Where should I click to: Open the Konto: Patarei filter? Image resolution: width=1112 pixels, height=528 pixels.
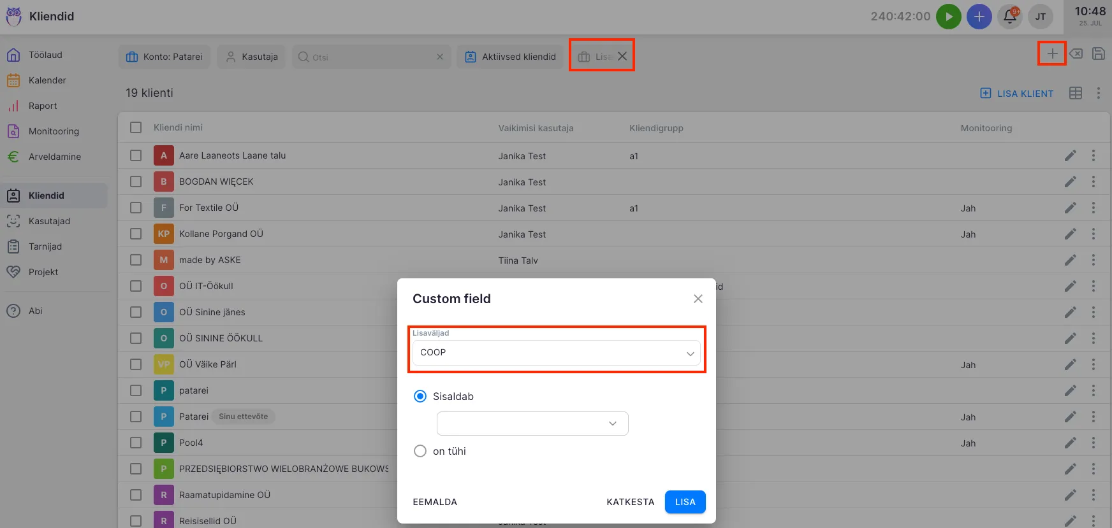165,57
